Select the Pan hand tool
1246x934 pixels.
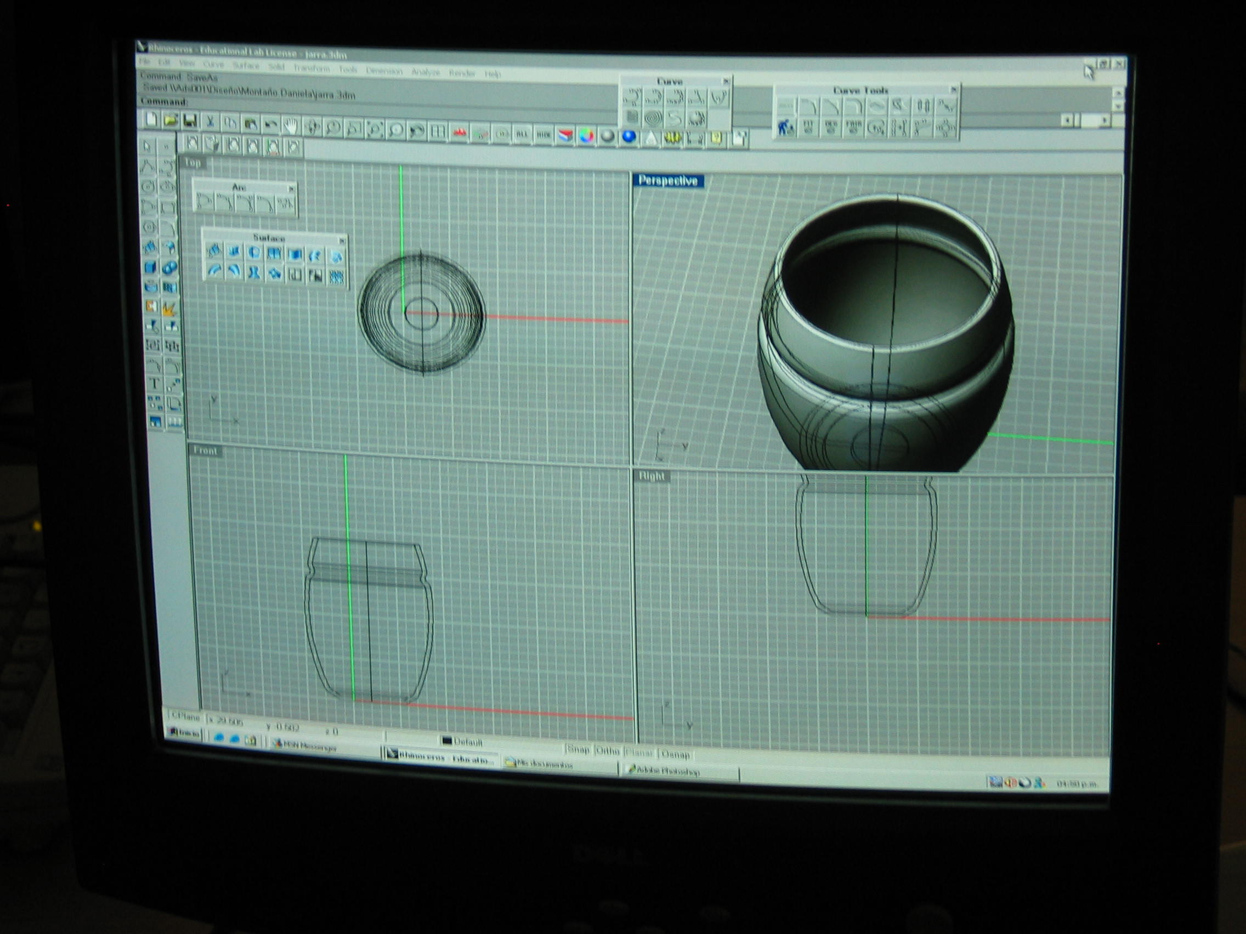pos(291,126)
